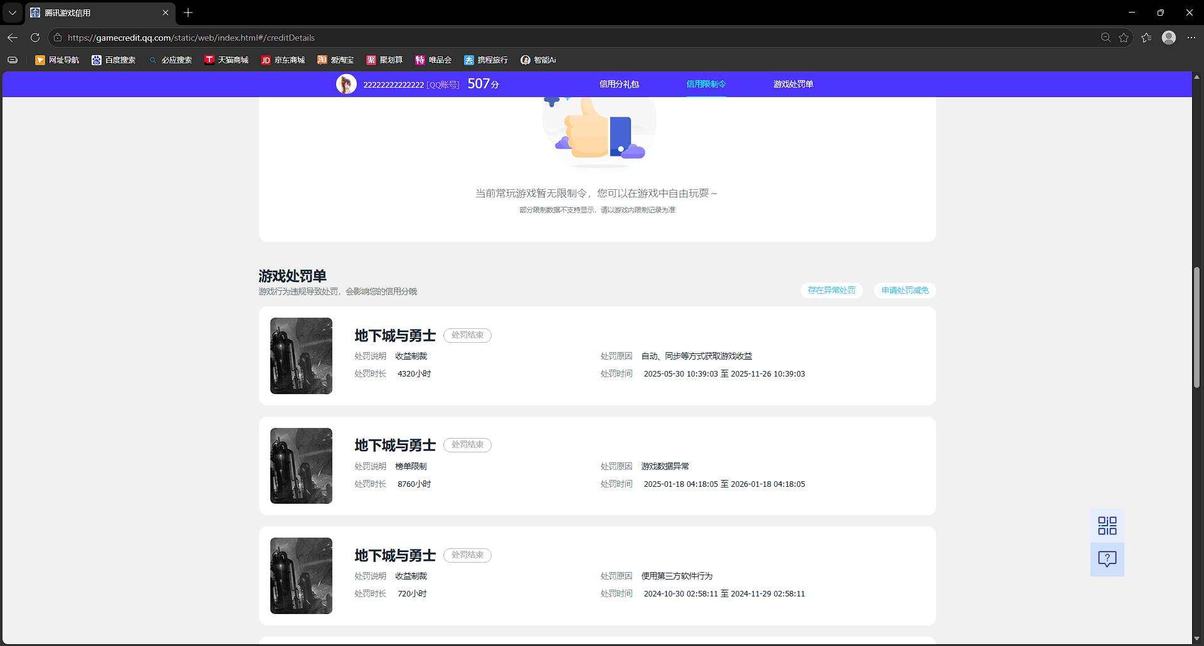The height and width of the screenshot is (646, 1204).
Task: Switch to the 信用限制令 tab
Action: pos(706,84)
